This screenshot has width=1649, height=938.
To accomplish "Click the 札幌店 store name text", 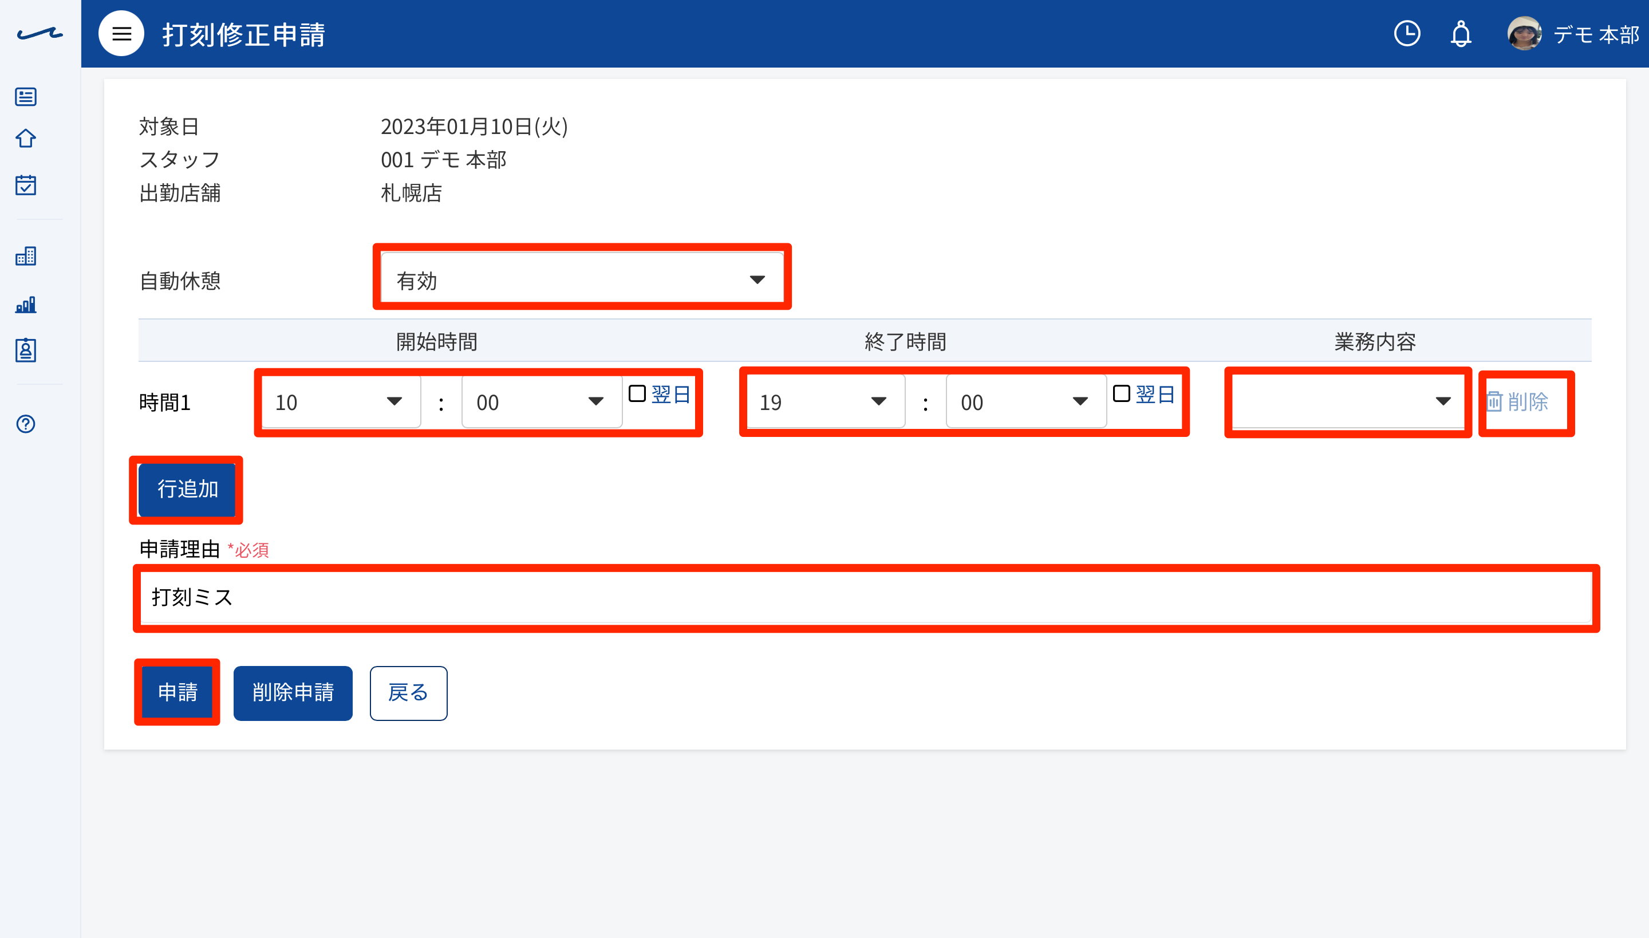I will pyautogui.click(x=412, y=192).
